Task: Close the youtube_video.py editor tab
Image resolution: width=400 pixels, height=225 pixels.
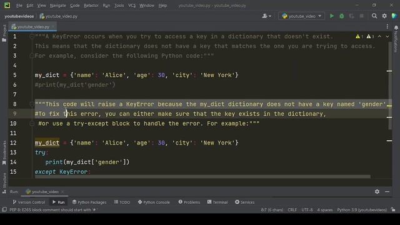Action: coord(53,26)
